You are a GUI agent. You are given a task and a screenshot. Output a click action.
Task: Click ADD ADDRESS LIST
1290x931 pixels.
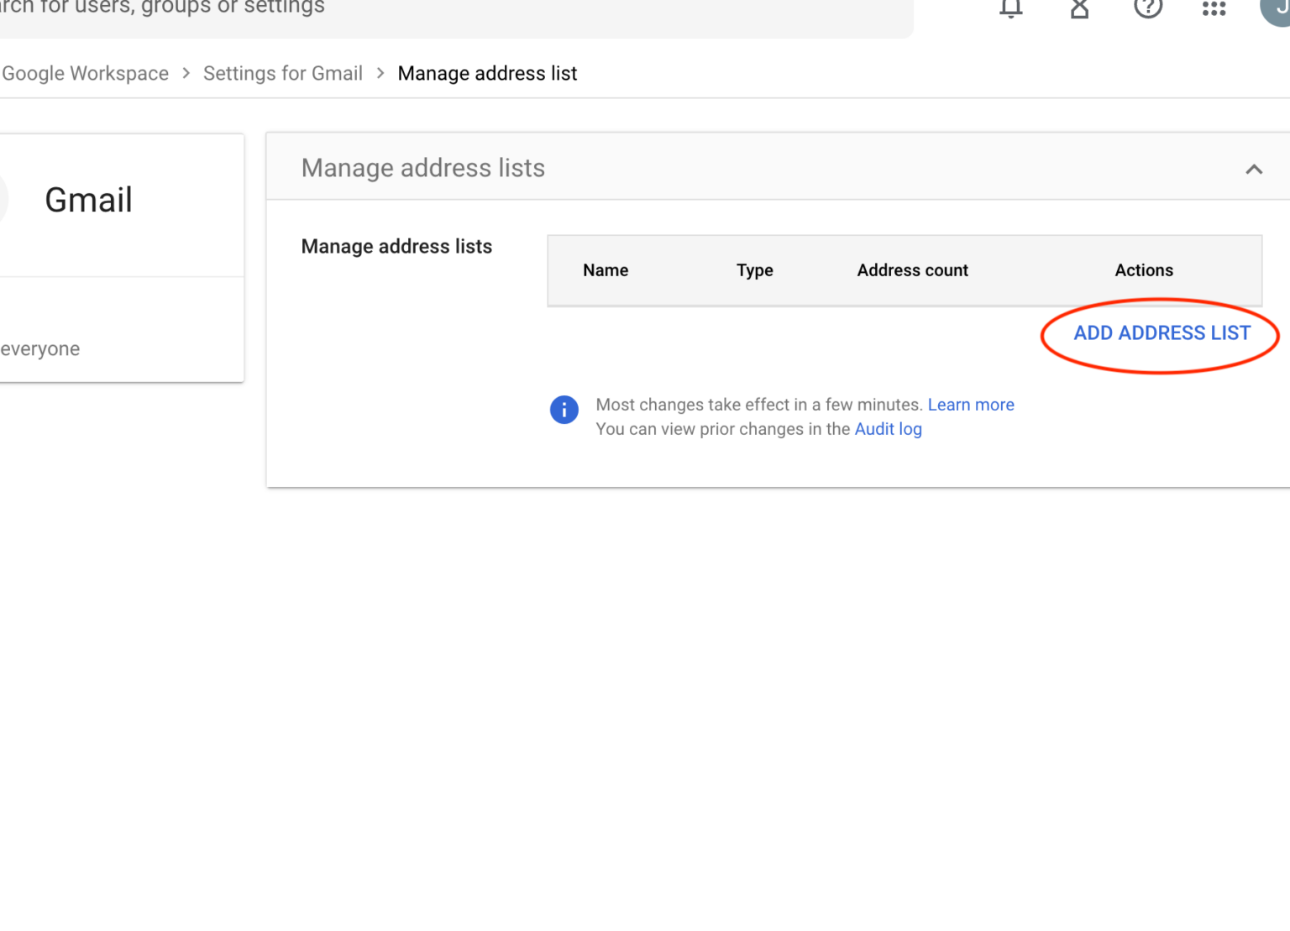[1162, 333]
